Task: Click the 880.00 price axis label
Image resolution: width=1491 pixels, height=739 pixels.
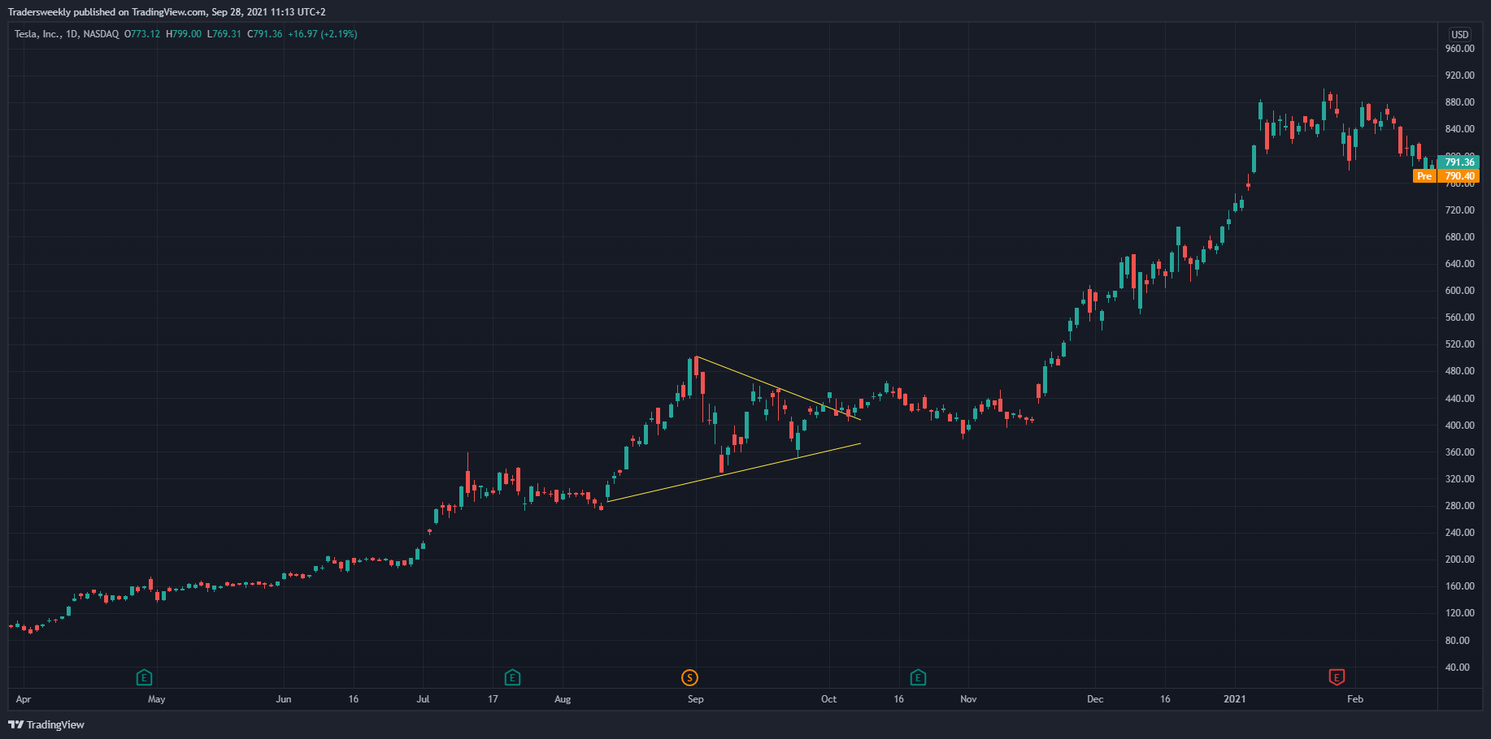Action: pyautogui.click(x=1459, y=102)
